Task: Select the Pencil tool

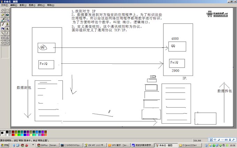Action: pyautogui.click(x=3, y=24)
